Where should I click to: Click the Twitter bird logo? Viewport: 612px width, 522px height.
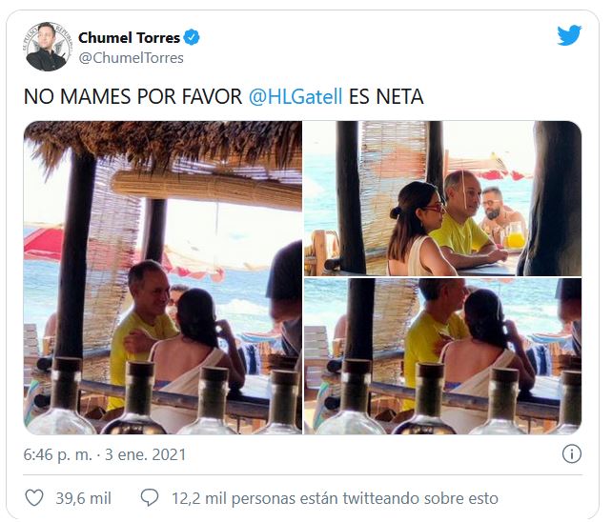(x=569, y=35)
